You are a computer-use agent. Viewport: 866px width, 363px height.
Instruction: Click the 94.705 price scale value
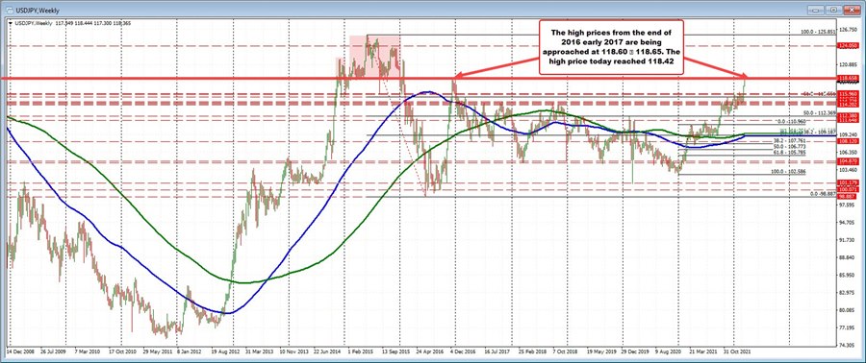click(847, 223)
